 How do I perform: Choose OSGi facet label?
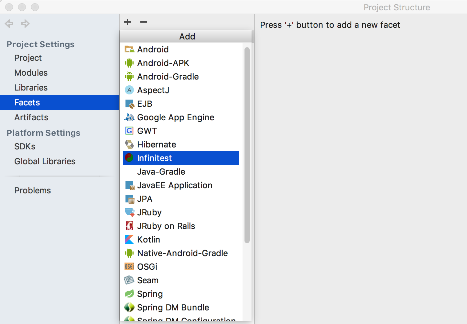(x=147, y=267)
